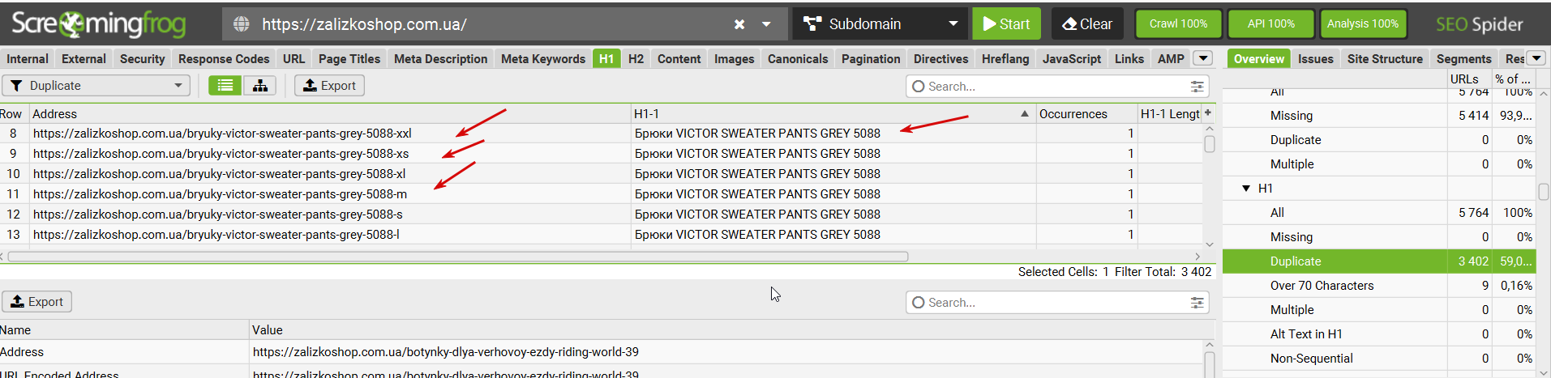Clear the URL field with X icon

[x=739, y=24]
